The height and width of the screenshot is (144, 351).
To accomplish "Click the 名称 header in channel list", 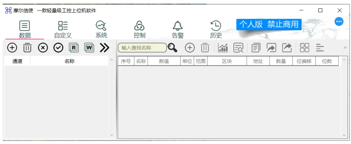I will [69, 61].
